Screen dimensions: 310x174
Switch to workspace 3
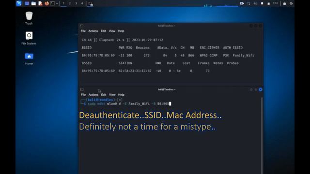point(76,3)
